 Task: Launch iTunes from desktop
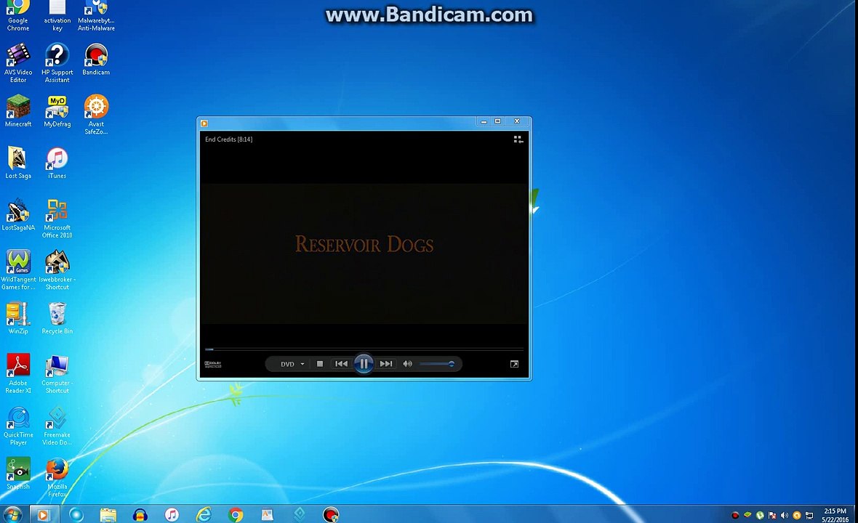tap(57, 163)
